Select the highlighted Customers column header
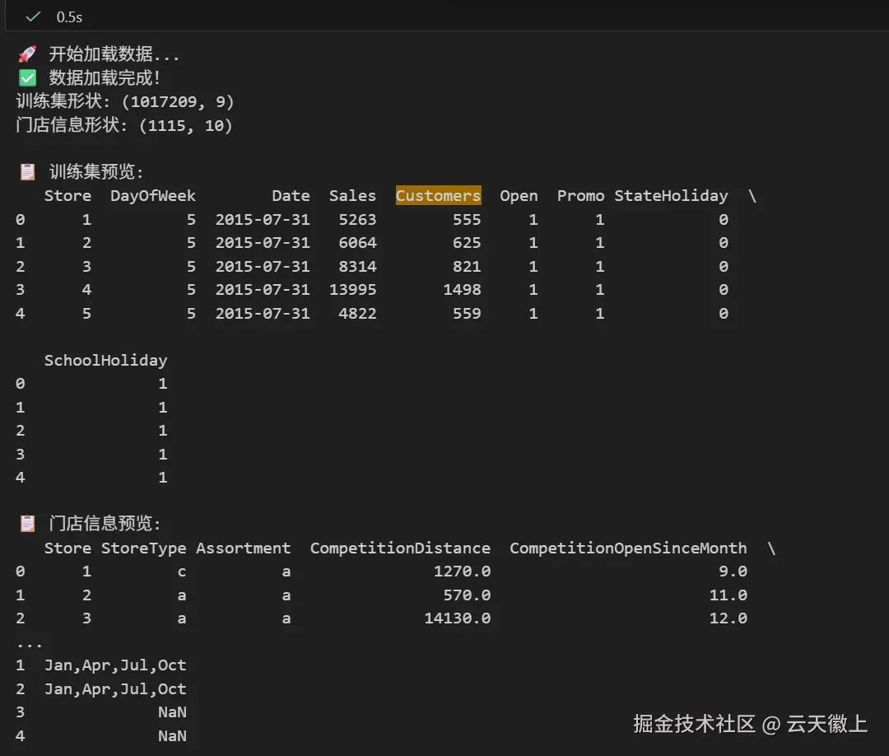Image resolution: width=889 pixels, height=756 pixels. (438, 196)
